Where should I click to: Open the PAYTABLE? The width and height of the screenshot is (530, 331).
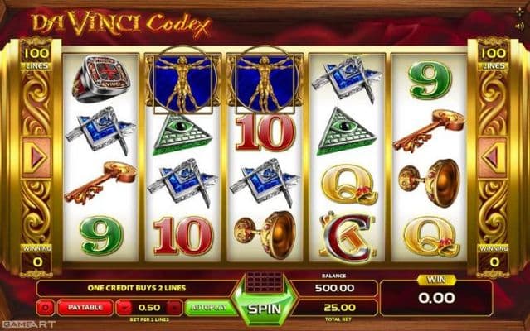(x=85, y=307)
